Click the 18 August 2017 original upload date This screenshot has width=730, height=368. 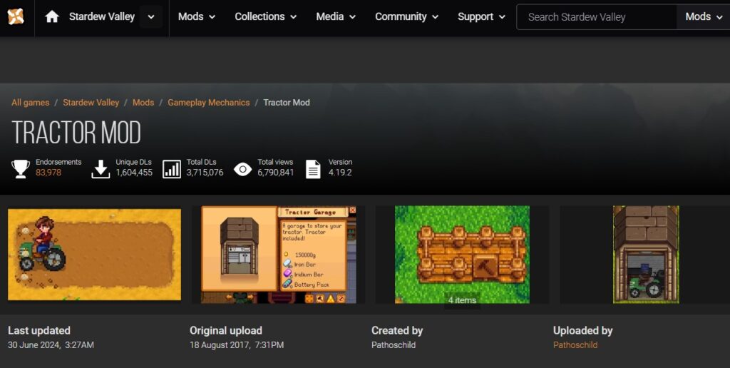237,345
